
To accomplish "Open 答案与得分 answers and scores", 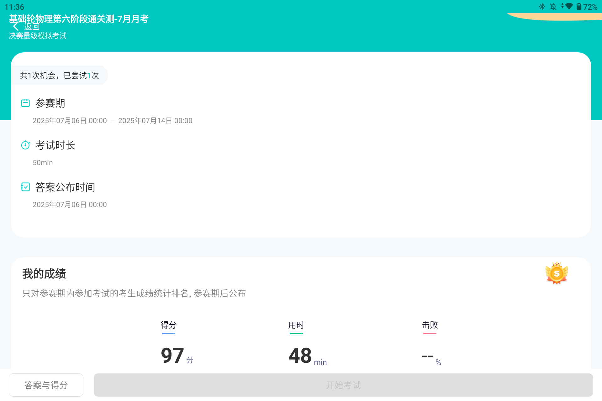I will coord(46,385).
